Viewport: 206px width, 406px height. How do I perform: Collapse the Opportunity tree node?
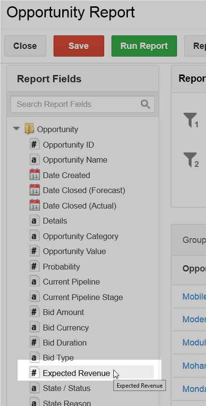click(16, 129)
